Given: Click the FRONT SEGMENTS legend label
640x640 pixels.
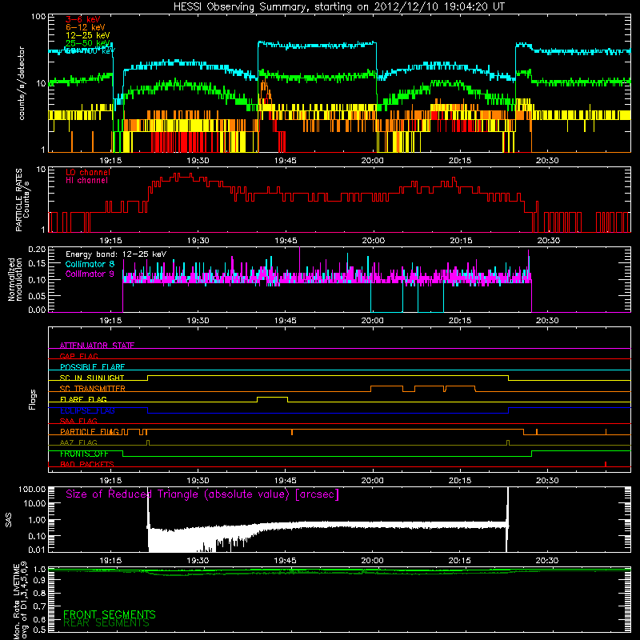Looking at the screenshot, I should (x=110, y=614).
